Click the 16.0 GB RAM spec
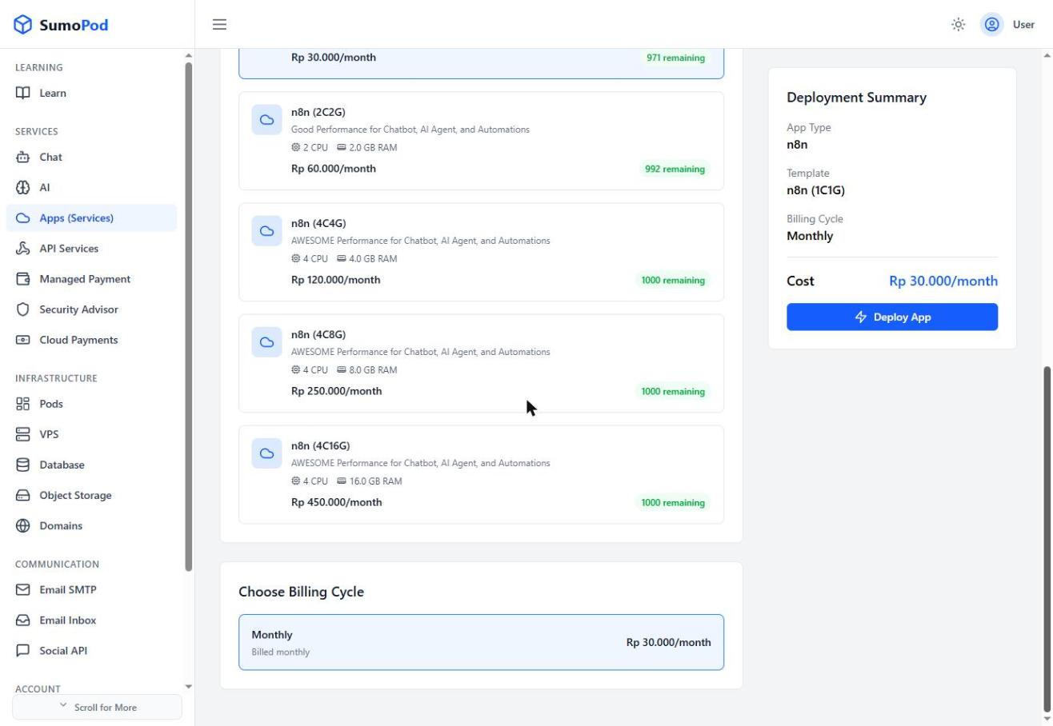Viewport: 1053px width, 726px height. (x=369, y=481)
